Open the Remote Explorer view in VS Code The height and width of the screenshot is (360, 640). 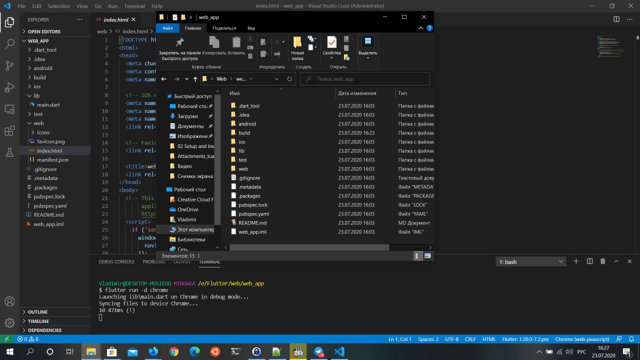9,109
